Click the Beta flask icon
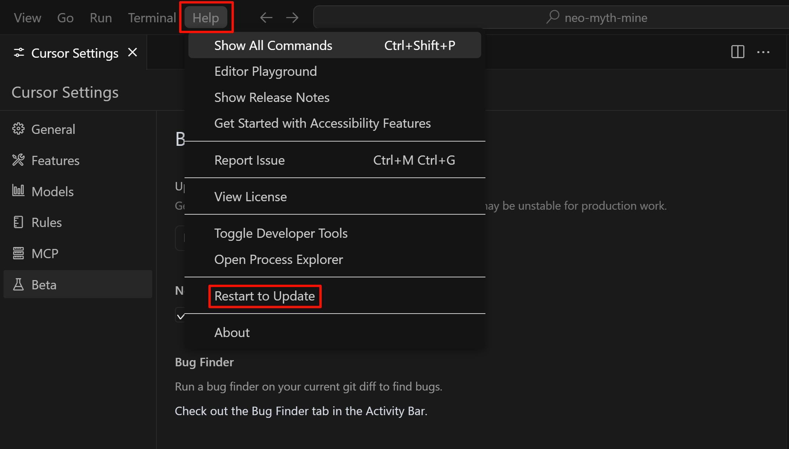Image resolution: width=789 pixels, height=449 pixels. pyautogui.click(x=18, y=284)
